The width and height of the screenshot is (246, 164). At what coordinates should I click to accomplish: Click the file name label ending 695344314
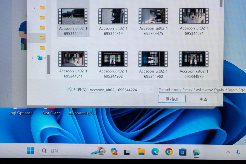tap(113, 31)
